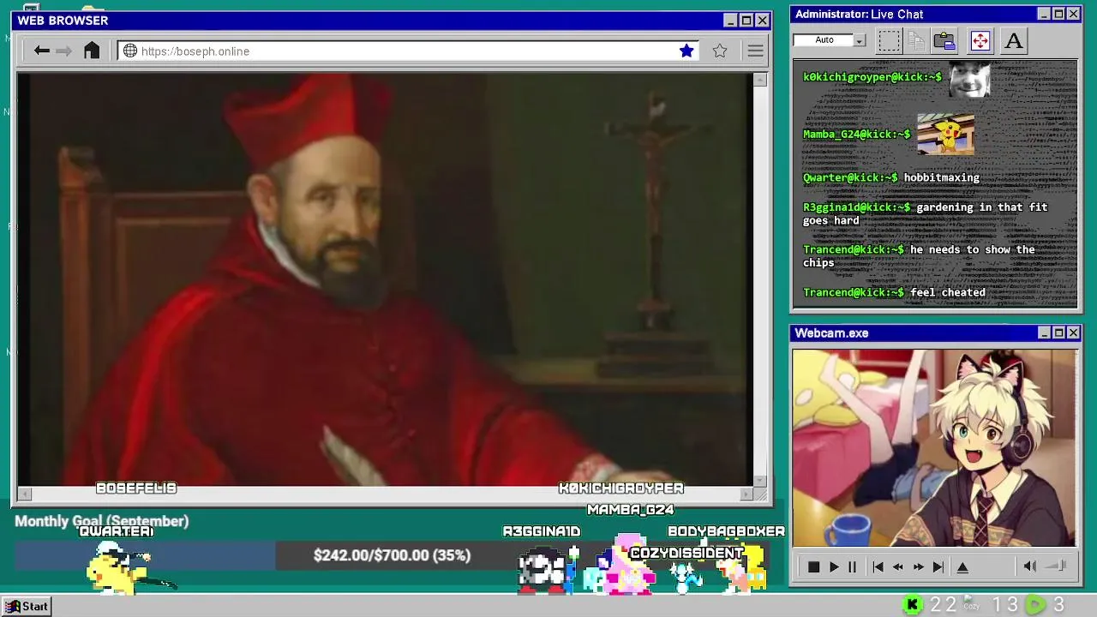This screenshot has height=617, width=1097.
Task: Click the globe icon in address bar
Action: click(x=130, y=51)
